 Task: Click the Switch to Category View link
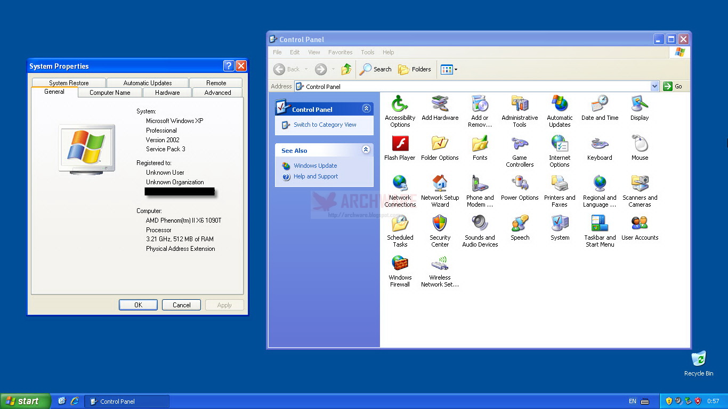(x=325, y=125)
